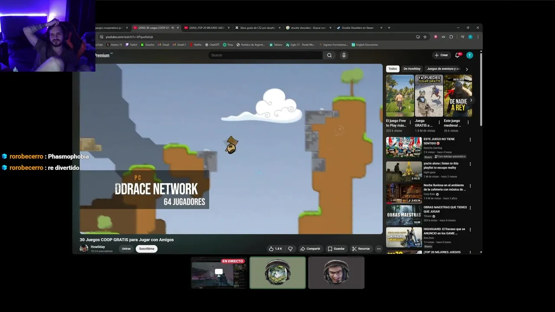
Task: Click the 'Unirse' membership button
Action: [x=126, y=249]
